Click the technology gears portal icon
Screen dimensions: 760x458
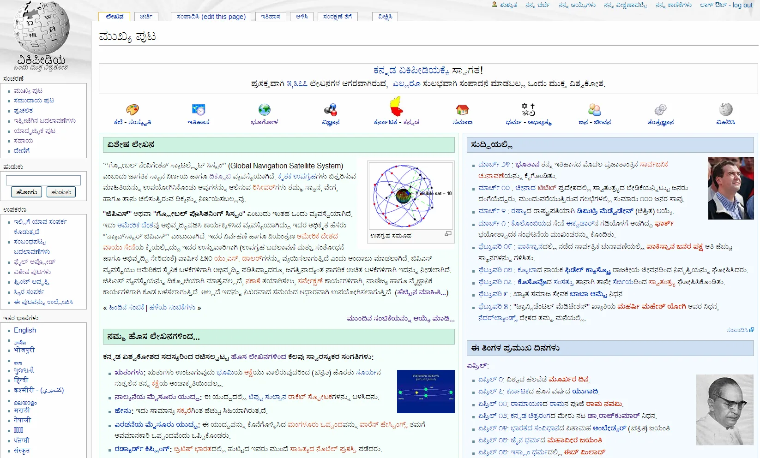pos(660,110)
